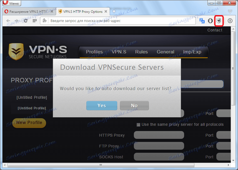
Task: Click the back navigation arrow
Action: point(8,20)
